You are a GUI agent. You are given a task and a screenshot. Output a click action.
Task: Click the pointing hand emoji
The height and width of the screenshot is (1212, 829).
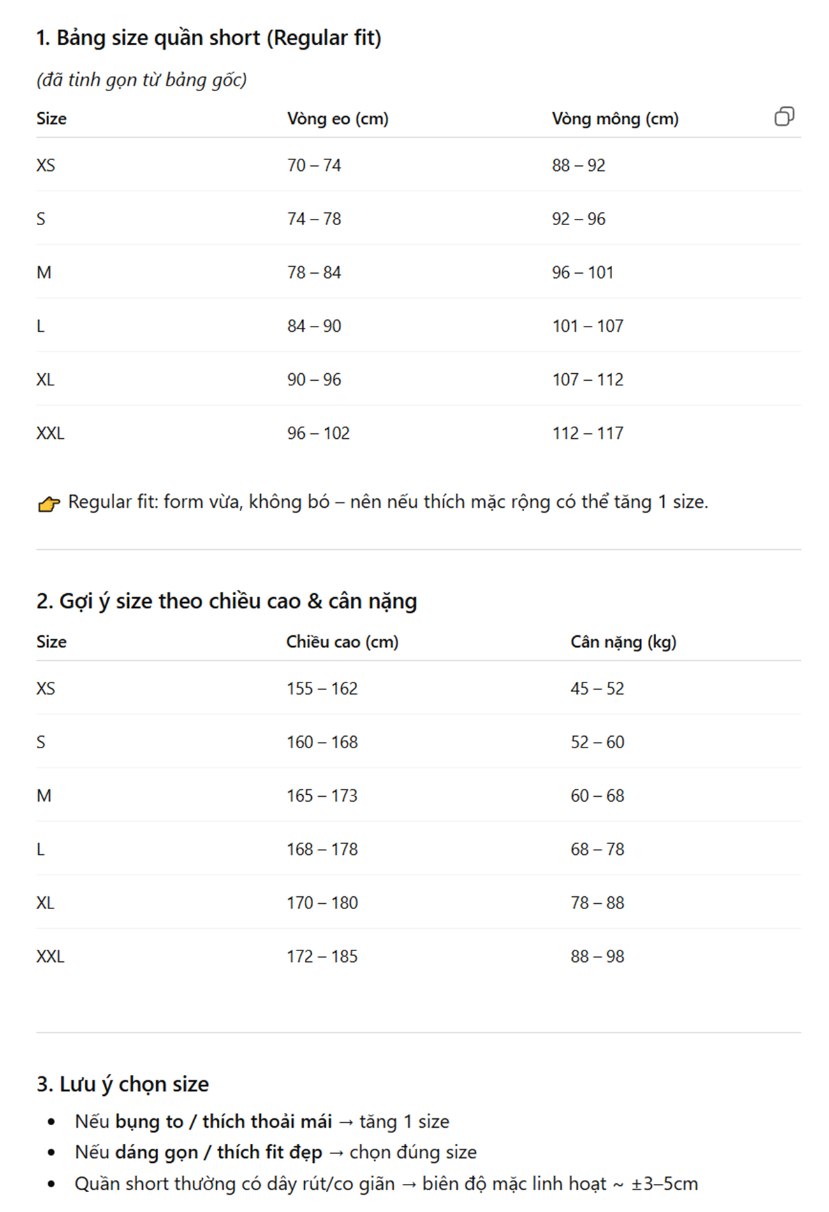point(48,504)
